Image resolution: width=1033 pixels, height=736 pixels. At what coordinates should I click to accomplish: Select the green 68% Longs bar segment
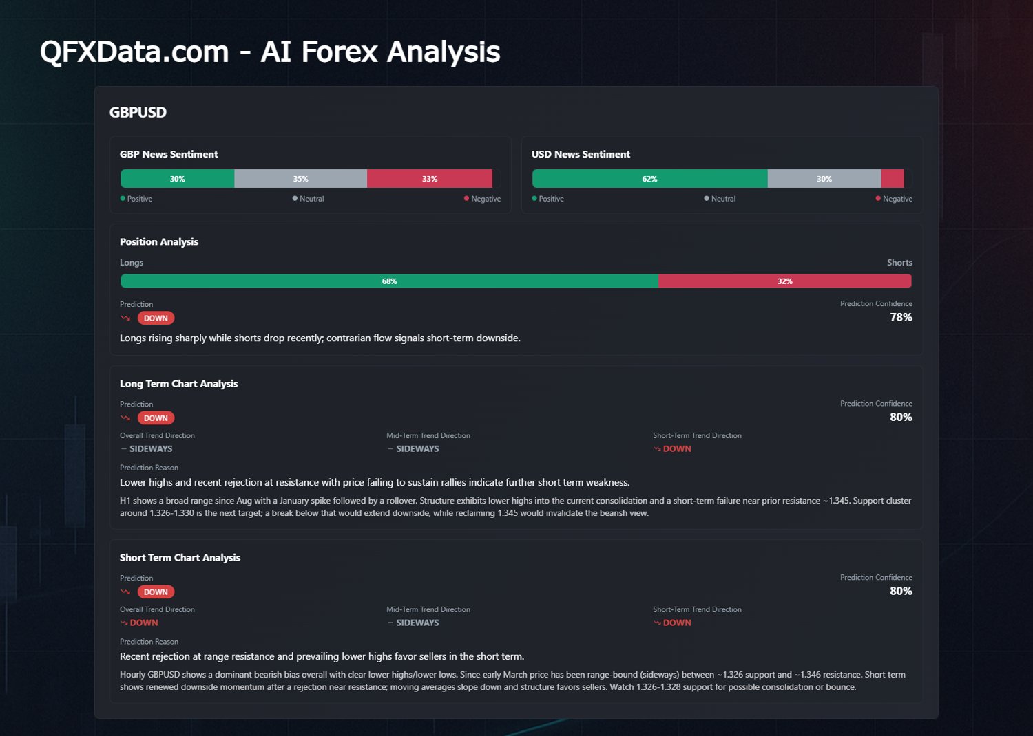point(389,281)
